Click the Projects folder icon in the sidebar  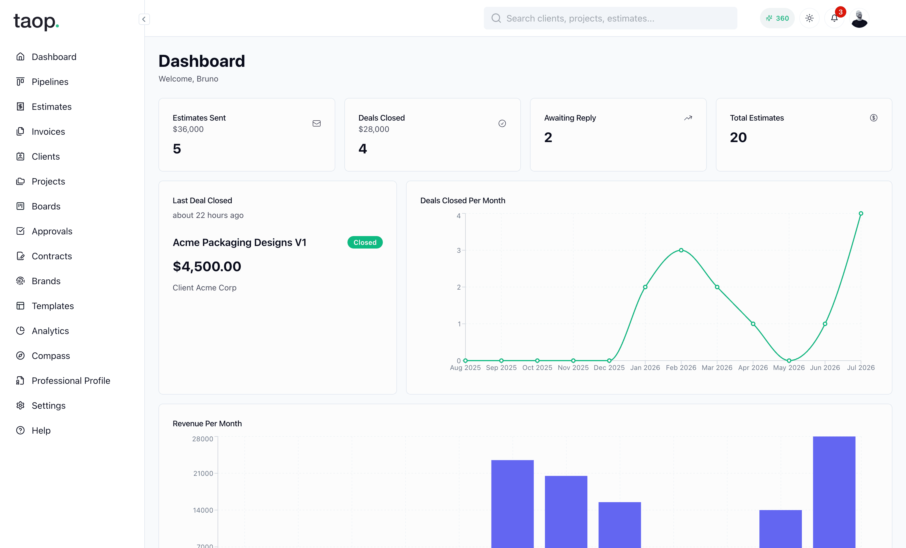coord(20,181)
